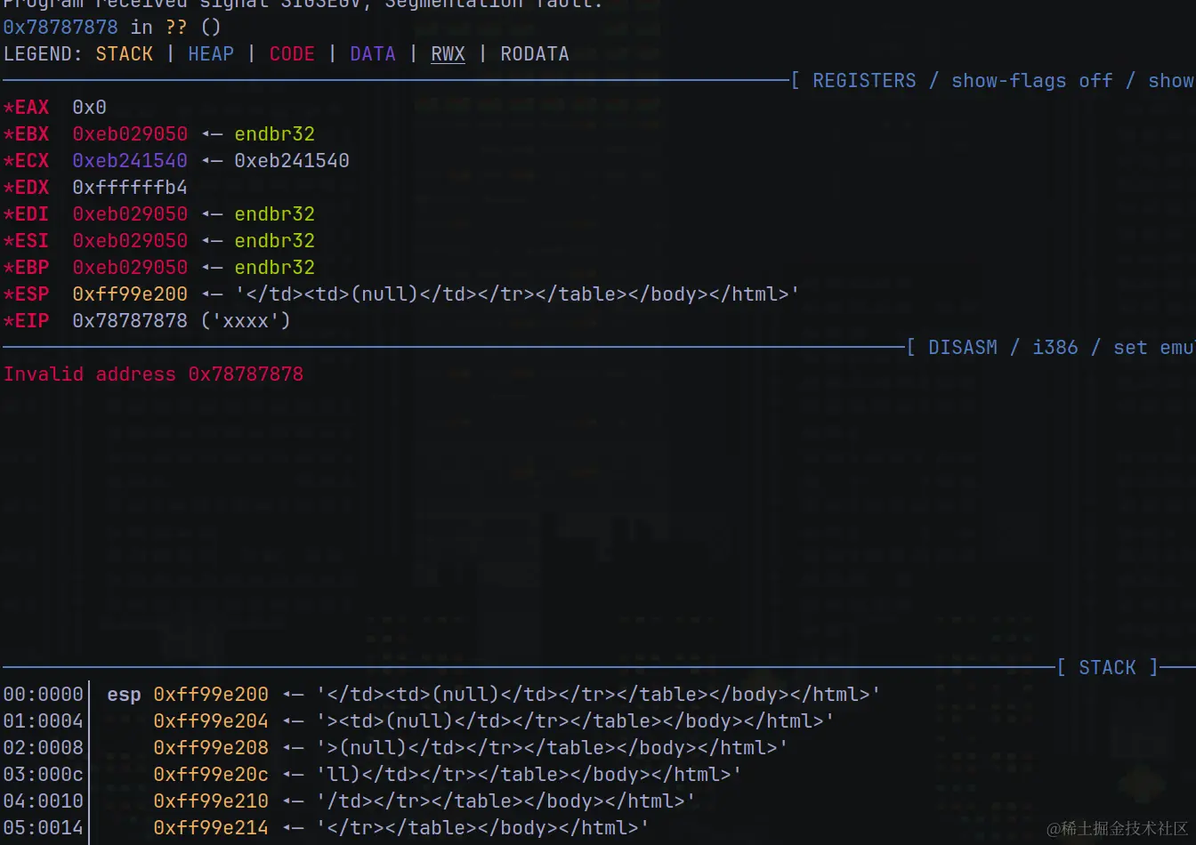Select endbr32 on the EBP row

pos(275,268)
